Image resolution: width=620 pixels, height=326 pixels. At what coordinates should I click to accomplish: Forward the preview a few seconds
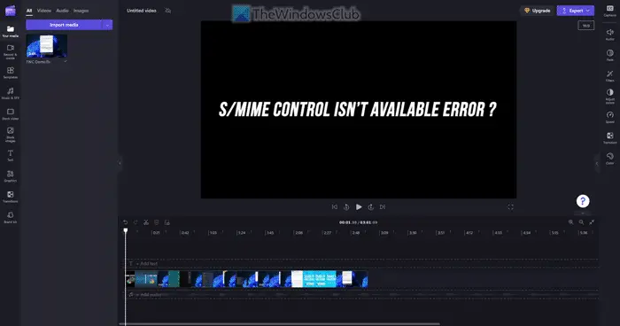pyautogui.click(x=370, y=207)
